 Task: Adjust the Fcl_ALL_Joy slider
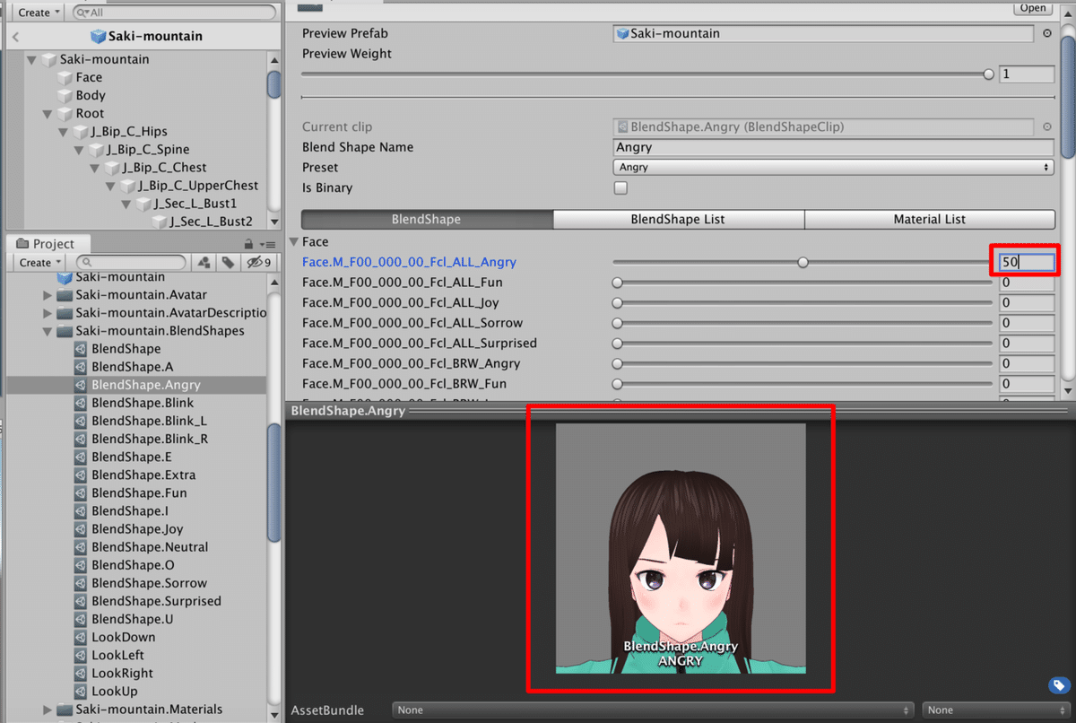coord(803,303)
